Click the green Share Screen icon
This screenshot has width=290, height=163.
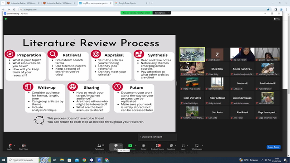point(130,146)
